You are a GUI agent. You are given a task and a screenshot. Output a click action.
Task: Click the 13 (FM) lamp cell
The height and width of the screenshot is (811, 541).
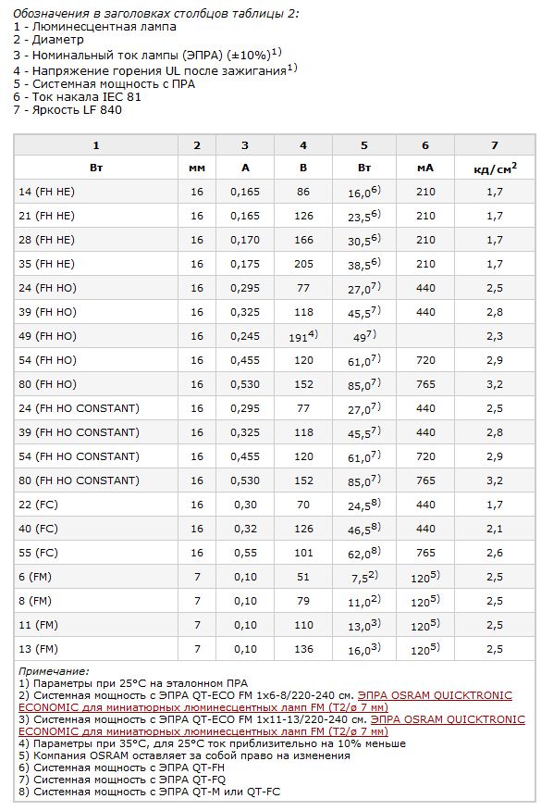96,649
